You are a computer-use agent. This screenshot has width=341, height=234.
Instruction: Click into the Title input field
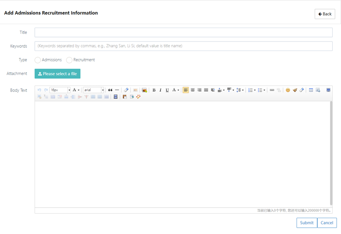coord(183,32)
